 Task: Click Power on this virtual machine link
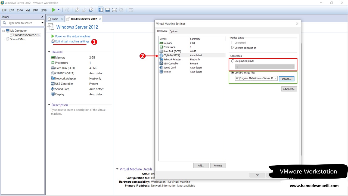point(73,36)
